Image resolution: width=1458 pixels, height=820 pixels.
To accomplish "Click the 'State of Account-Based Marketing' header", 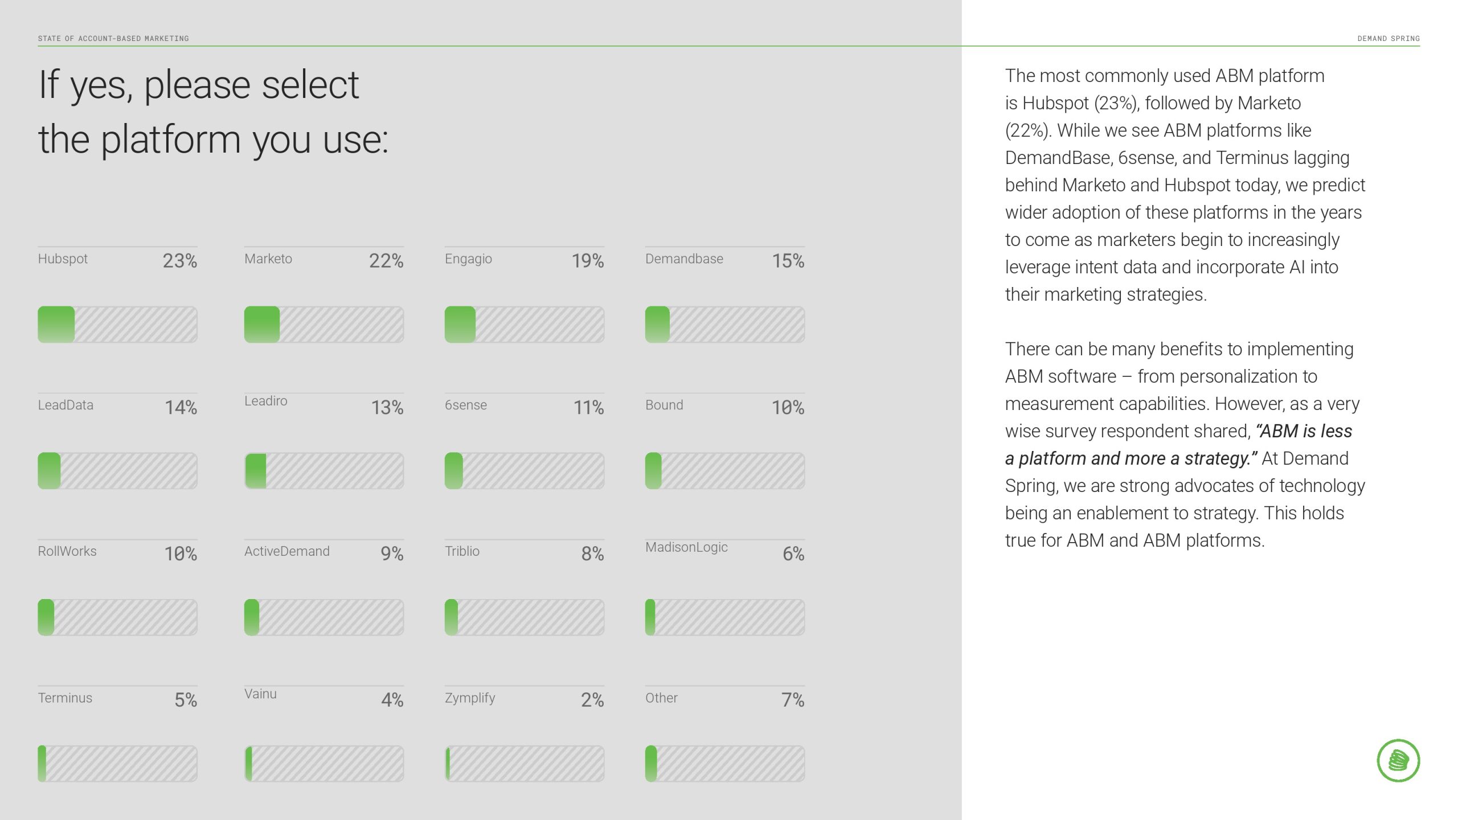I will pyautogui.click(x=113, y=39).
